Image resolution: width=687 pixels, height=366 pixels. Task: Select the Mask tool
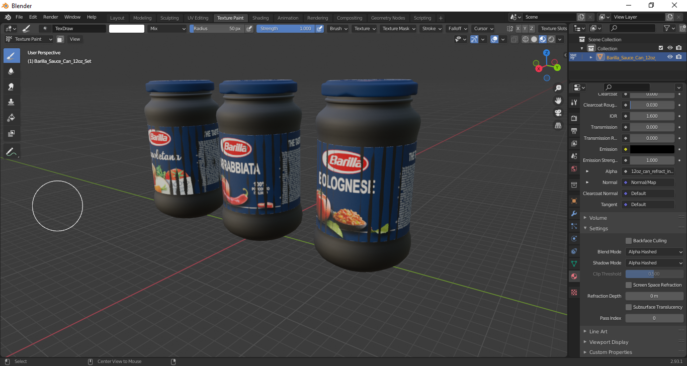(x=12, y=134)
